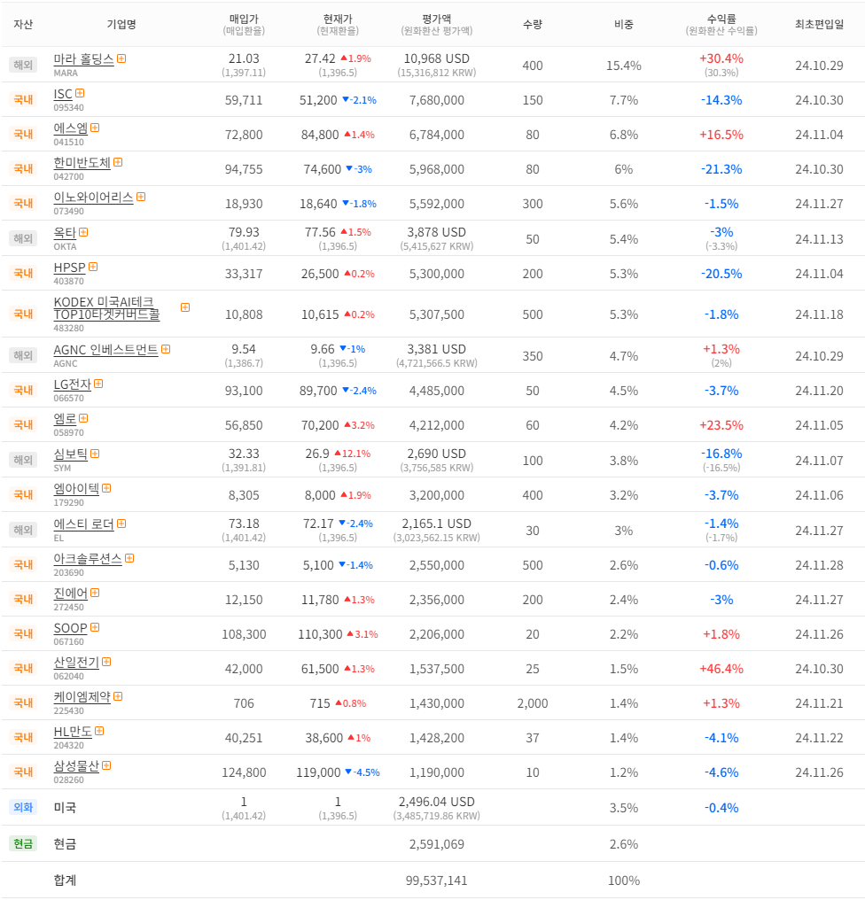Click plus icon next to 케이엠제약
The height and width of the screenshot is (900, 865).
tap(118, 696)
